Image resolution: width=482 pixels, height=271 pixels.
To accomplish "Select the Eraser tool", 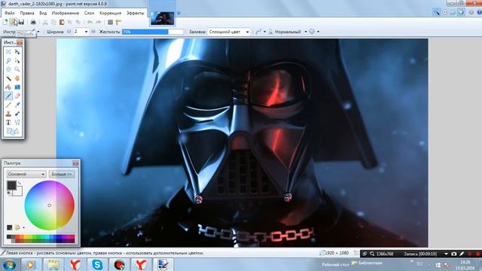I will tap(17, 96).
